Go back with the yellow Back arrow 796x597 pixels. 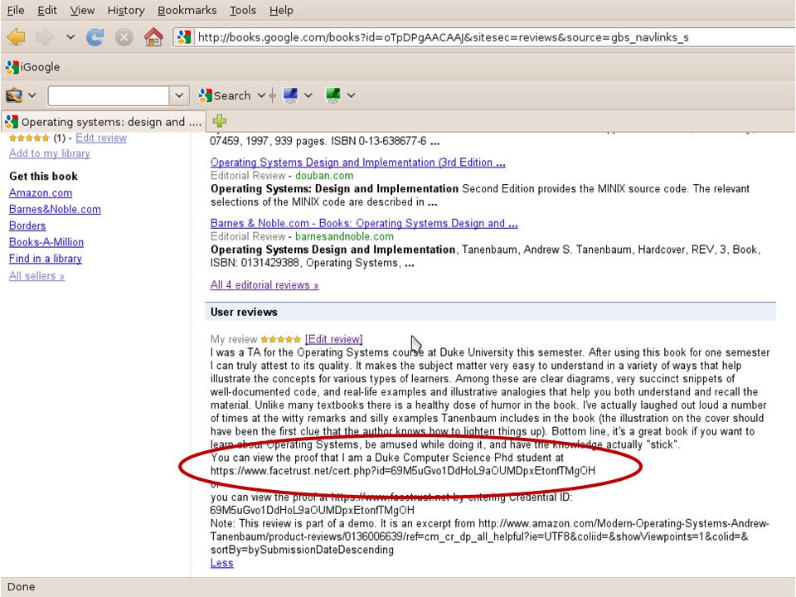[x=17, y=37]
